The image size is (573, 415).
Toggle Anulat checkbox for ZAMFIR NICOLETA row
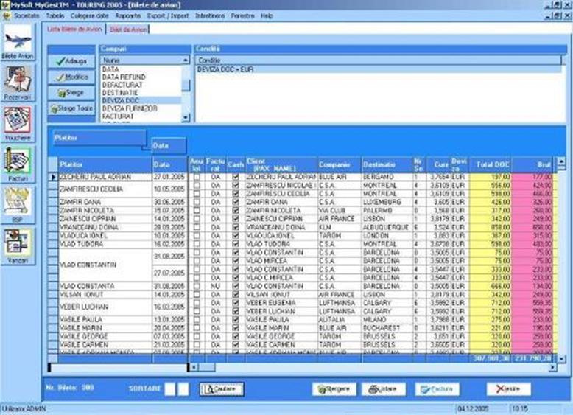point(197,211)
